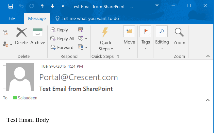Click the Ignore conversation icon
Image resolution: width=216 pixels, height=135 pixels.
click(6, 32)
